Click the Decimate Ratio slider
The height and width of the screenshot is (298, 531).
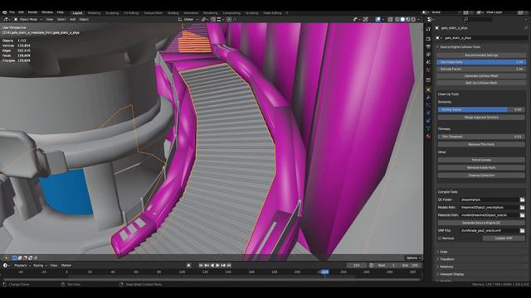(x=481, y=62)
